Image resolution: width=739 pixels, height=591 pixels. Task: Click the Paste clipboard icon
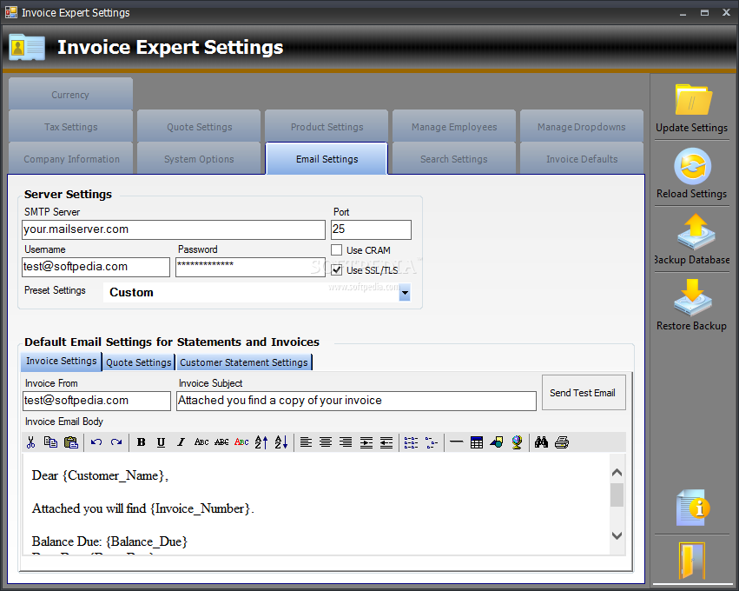coord(70,442)
